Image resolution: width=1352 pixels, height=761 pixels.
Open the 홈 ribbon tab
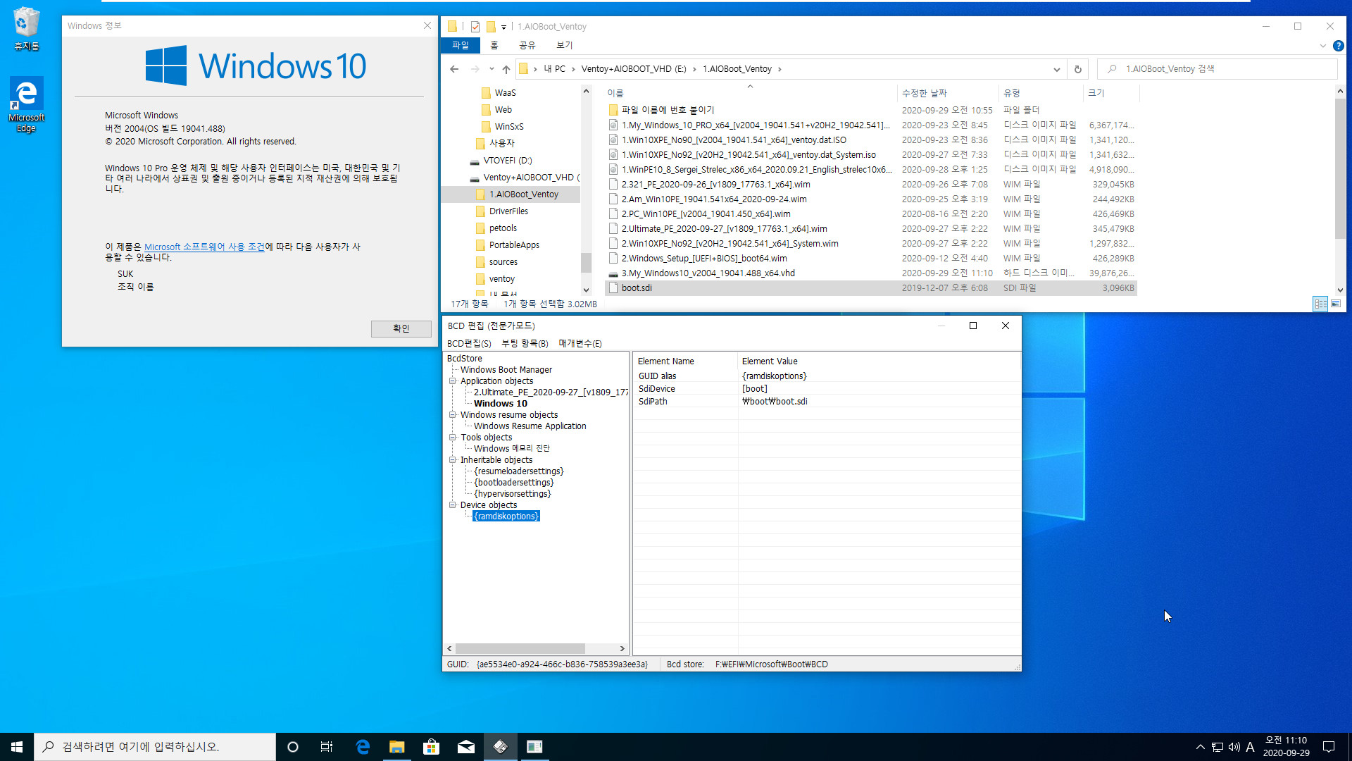click(x=494, y=45)
